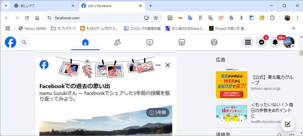The width and height of the screenshot is (303, 136).
Task: Open the blue swirl extension icon
Action: pos(231,18)
